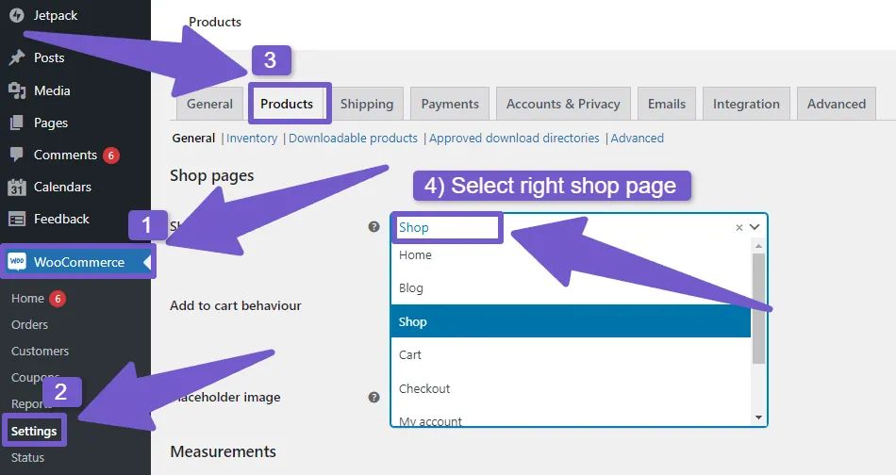
Task: Click the Shop page search field
Action: point(578,227)
